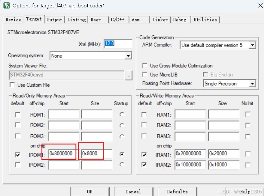
Task: Check the RAM1 default checkbox
Action: (x=144, y=115)
